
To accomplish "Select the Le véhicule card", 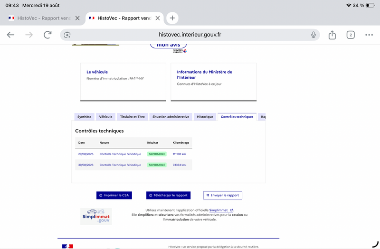I will coord(123,82).
